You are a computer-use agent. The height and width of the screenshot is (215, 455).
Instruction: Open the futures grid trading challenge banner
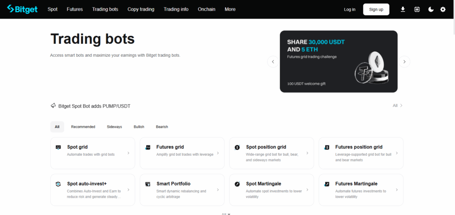coord(339,62)
